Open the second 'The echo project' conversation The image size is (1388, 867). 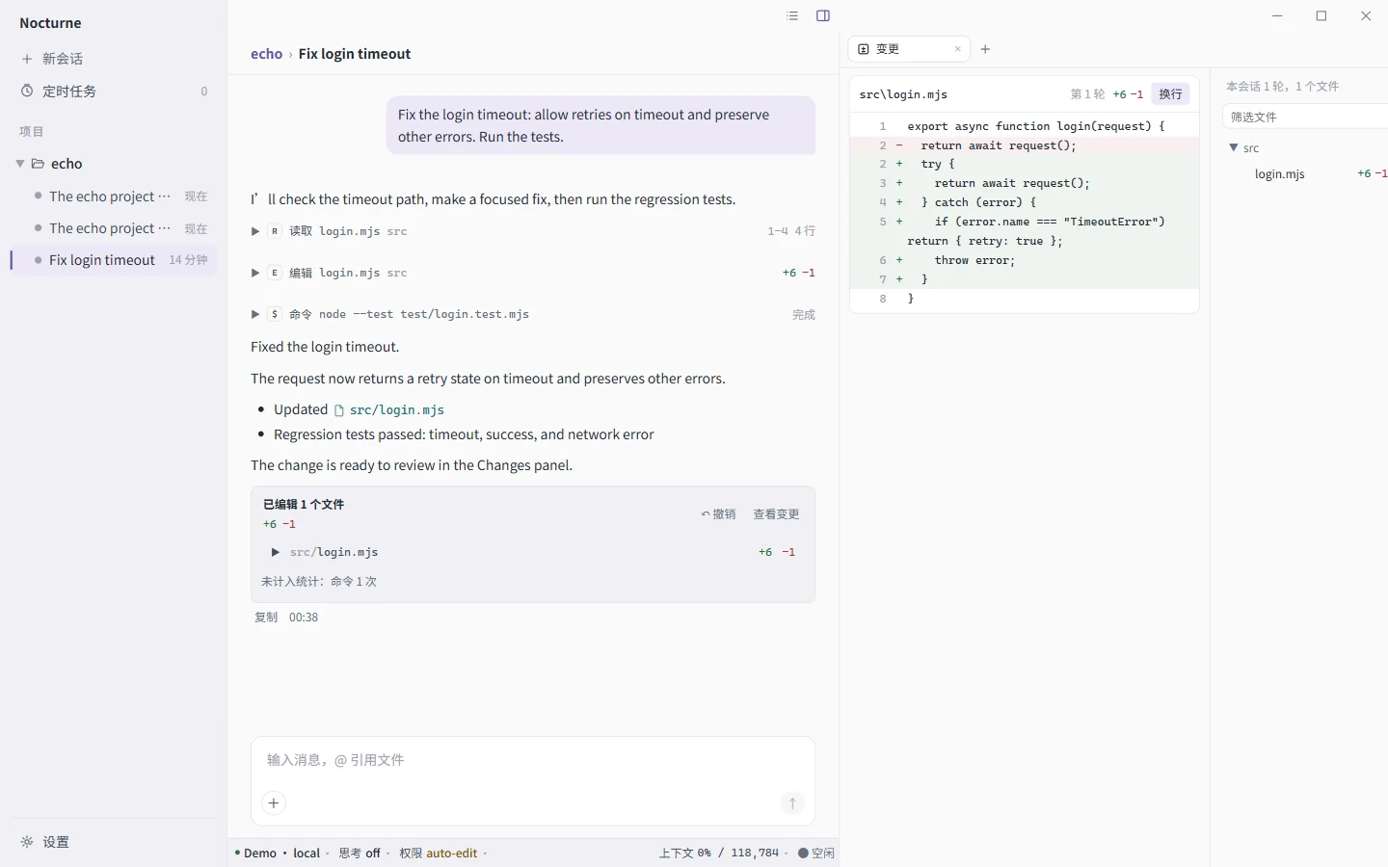[114, 228]
